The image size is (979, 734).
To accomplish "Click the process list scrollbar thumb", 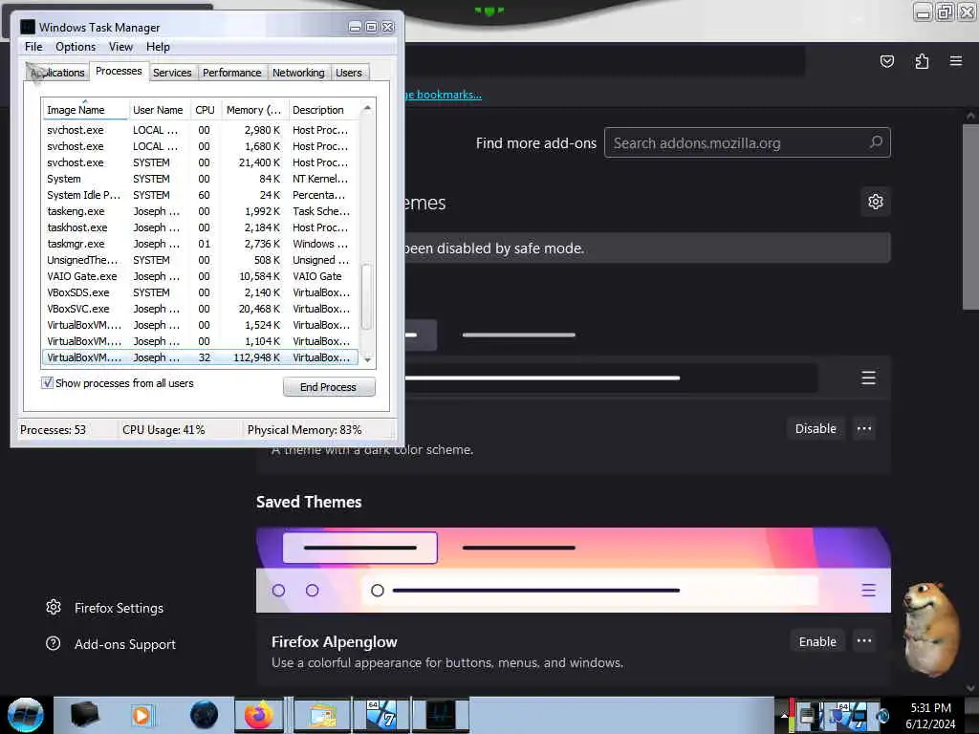I will pos(367,296).
